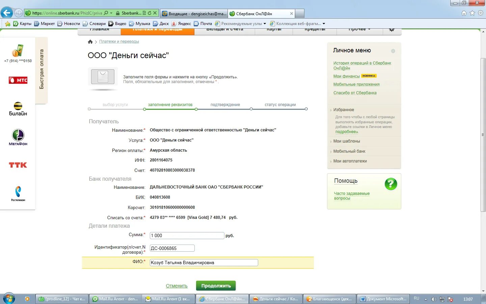
Task: Click the search magnifier in the address bar
Action: [x=106, y=13]
